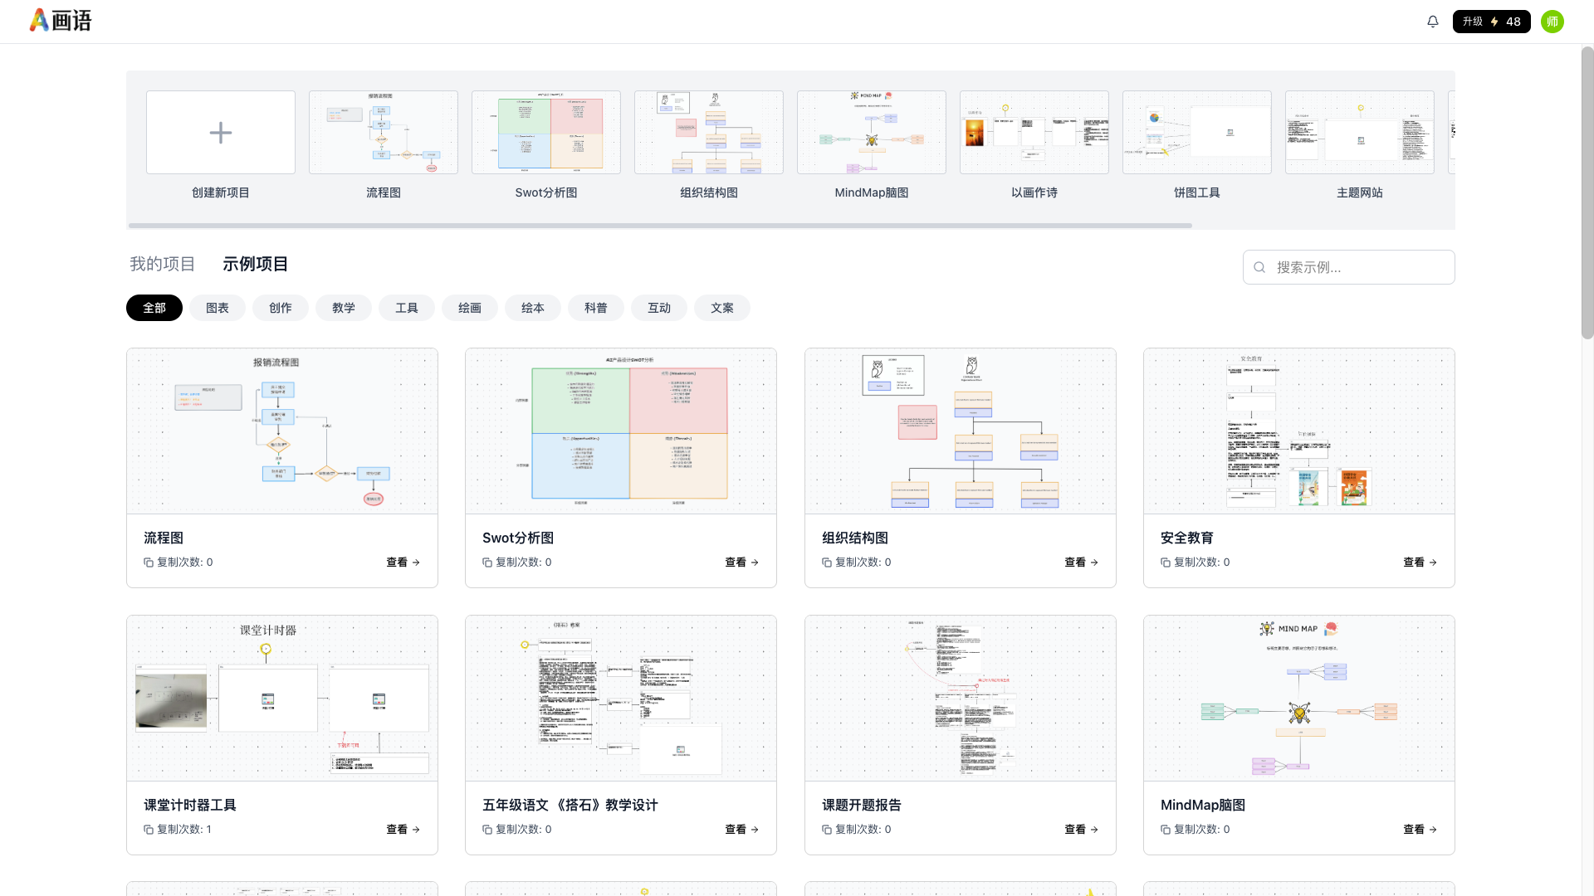Open the green user avatar menu
This screenshot has width=1594, height=896.
(1552, 22)
